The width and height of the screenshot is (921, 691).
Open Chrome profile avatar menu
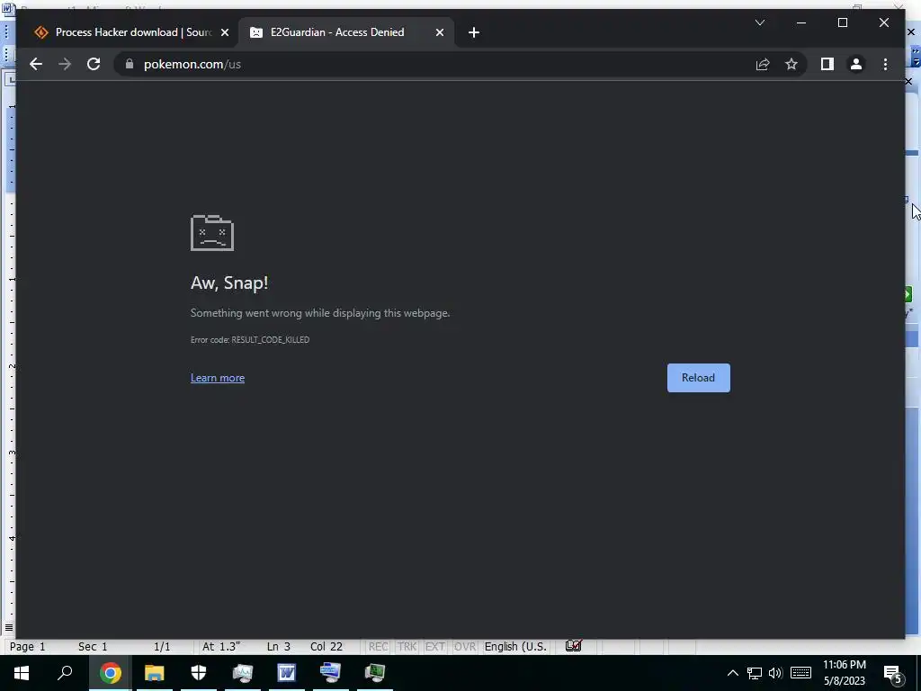(856, 64)
